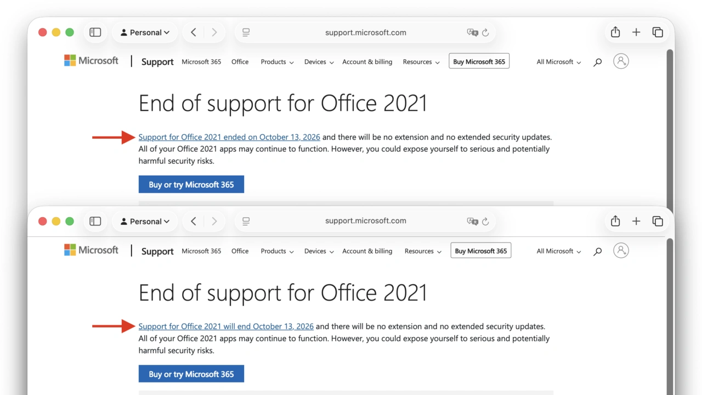This screenshot has height=395, width=702.
Task: Add new tab in lower Safari window
Action: (636, 221)
